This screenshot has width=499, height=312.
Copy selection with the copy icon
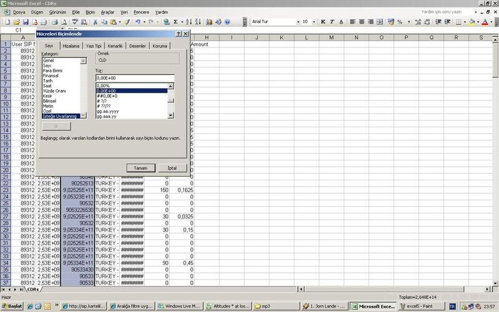[104, 22]
